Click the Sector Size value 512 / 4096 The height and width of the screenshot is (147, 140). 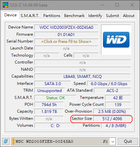tap(112, 119)
